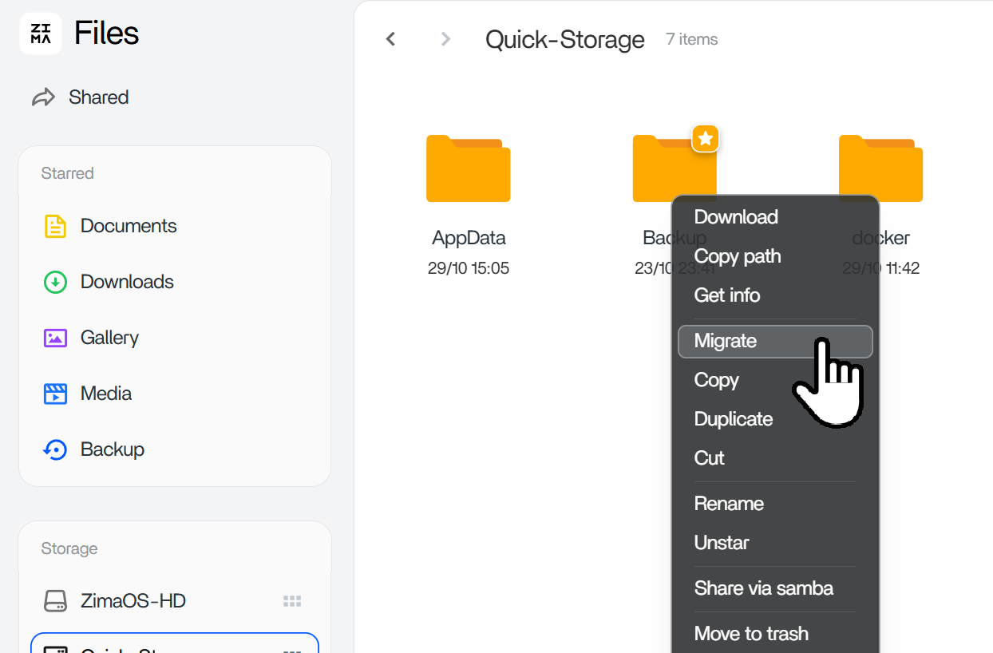Viewport: 993px width, 653px height.
Task: Open the ZimaOS-HD grid options handle
Action: [292, 601]
